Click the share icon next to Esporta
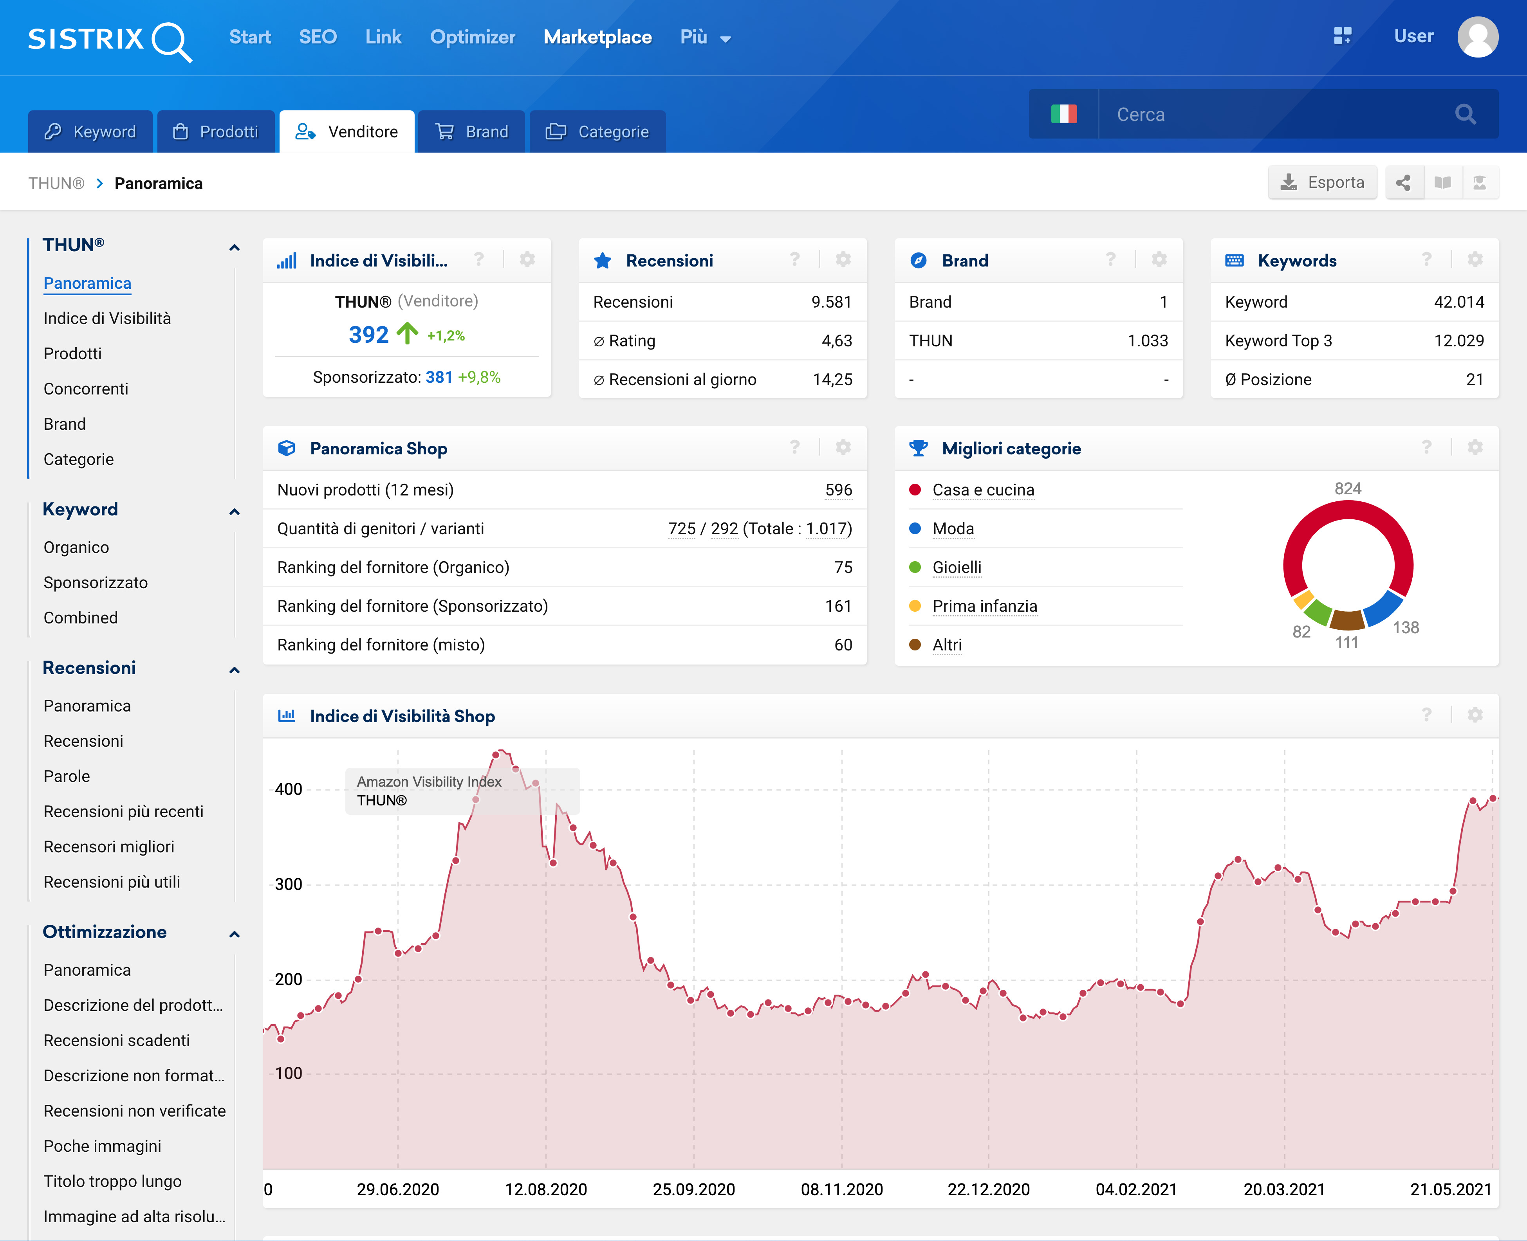Viewport: 1527px width, 1241px height. 1404,183
